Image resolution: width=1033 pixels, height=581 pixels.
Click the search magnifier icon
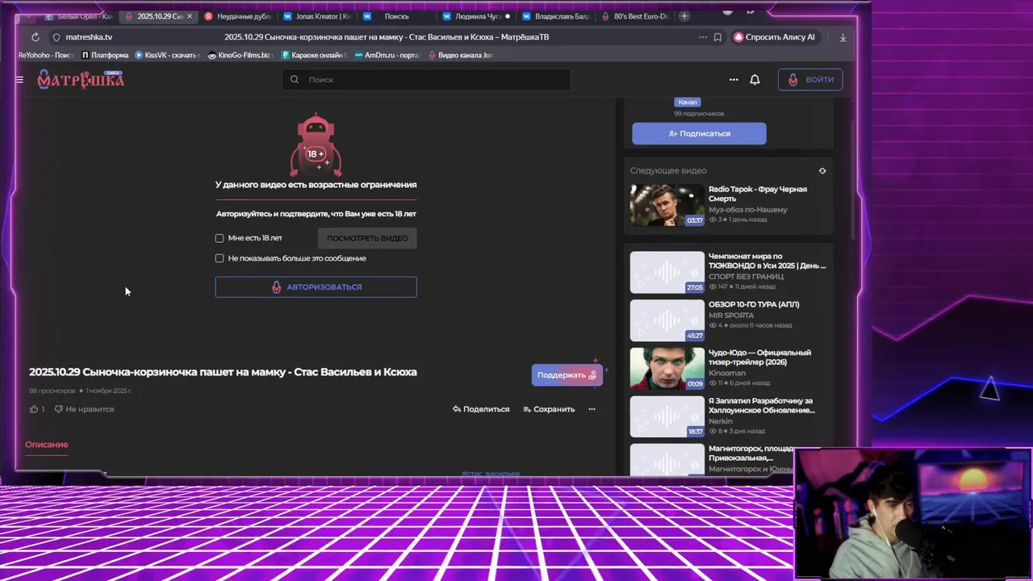click(x=295, y=79)
